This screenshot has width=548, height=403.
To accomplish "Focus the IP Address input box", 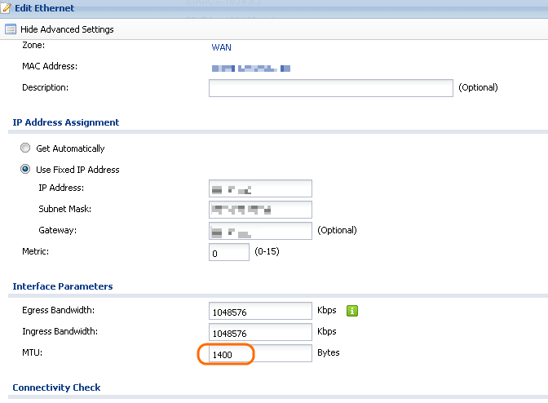I will click(x=260, y=188).
